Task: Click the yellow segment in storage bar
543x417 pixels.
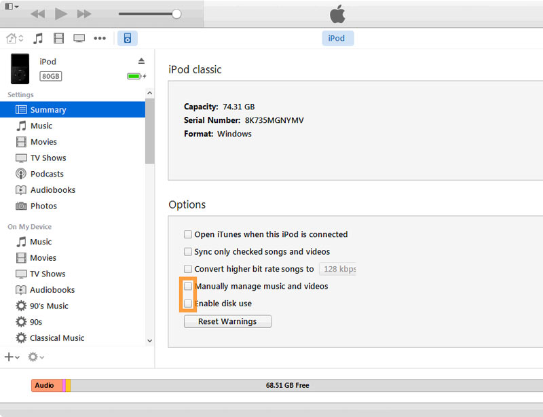Action: 69,385
